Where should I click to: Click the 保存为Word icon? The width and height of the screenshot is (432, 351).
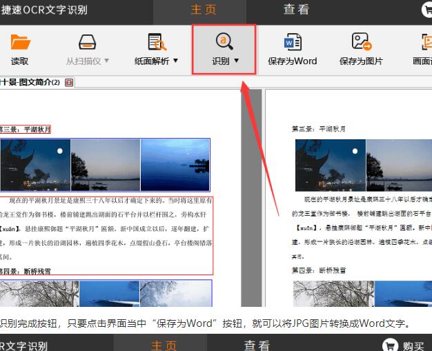tap(293, 42)
